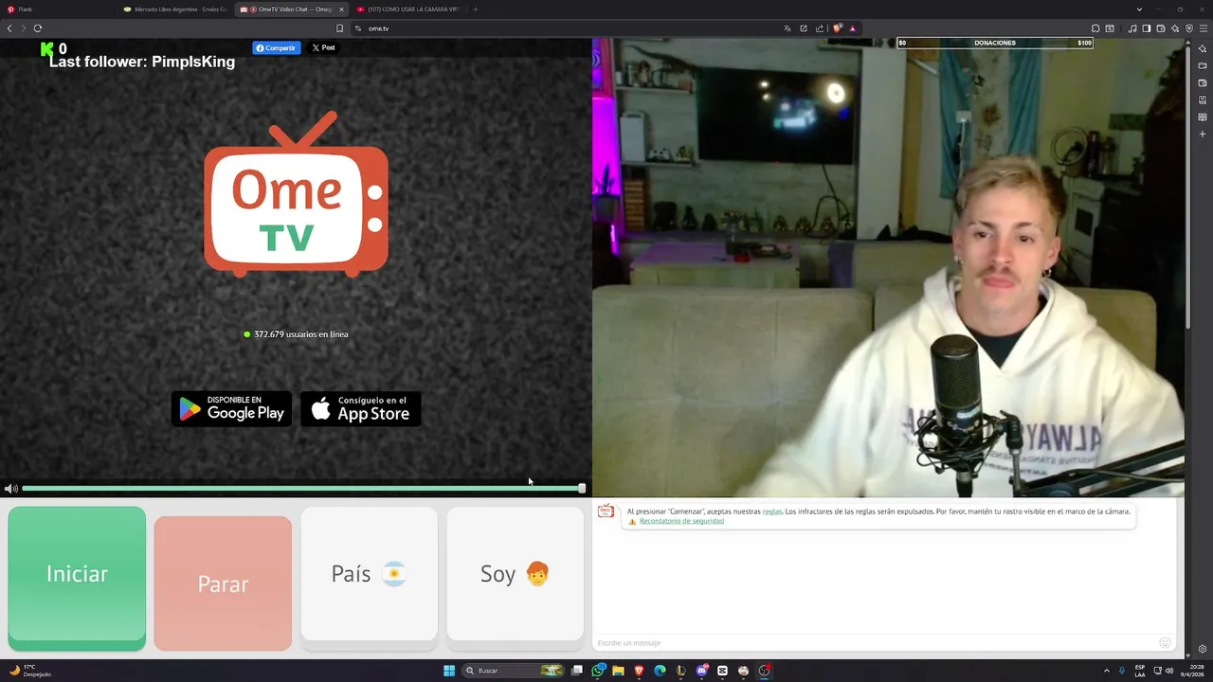Select the OmeTV Video Chat tab
This screenshot has height=682, width=1213.
293,9
